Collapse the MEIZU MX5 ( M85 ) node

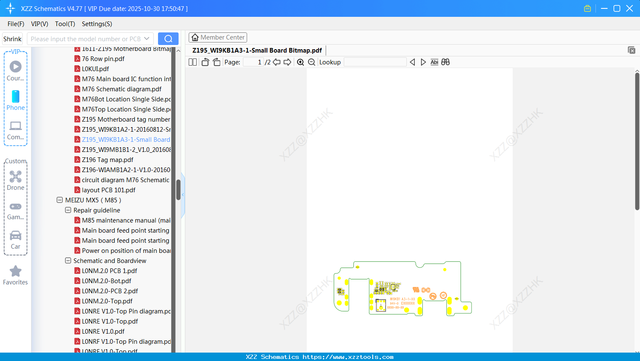tap(60, 200)
